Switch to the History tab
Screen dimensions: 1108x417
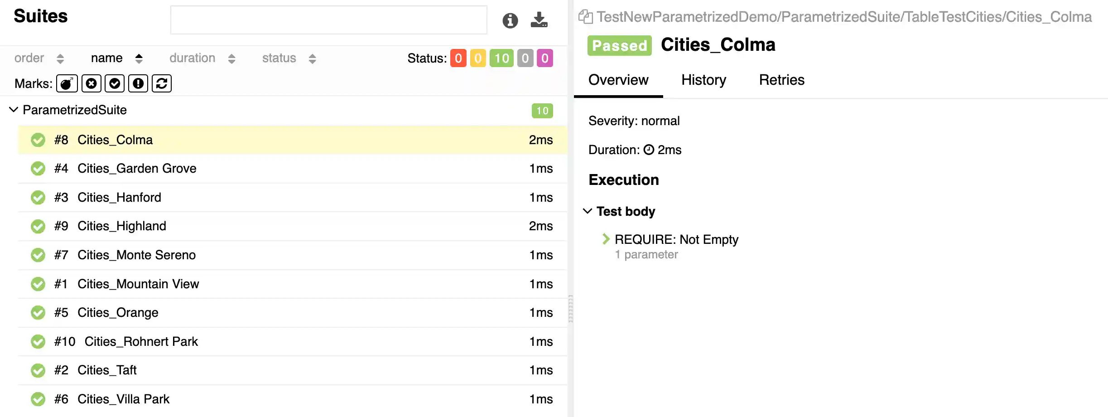tap(703, 80)
